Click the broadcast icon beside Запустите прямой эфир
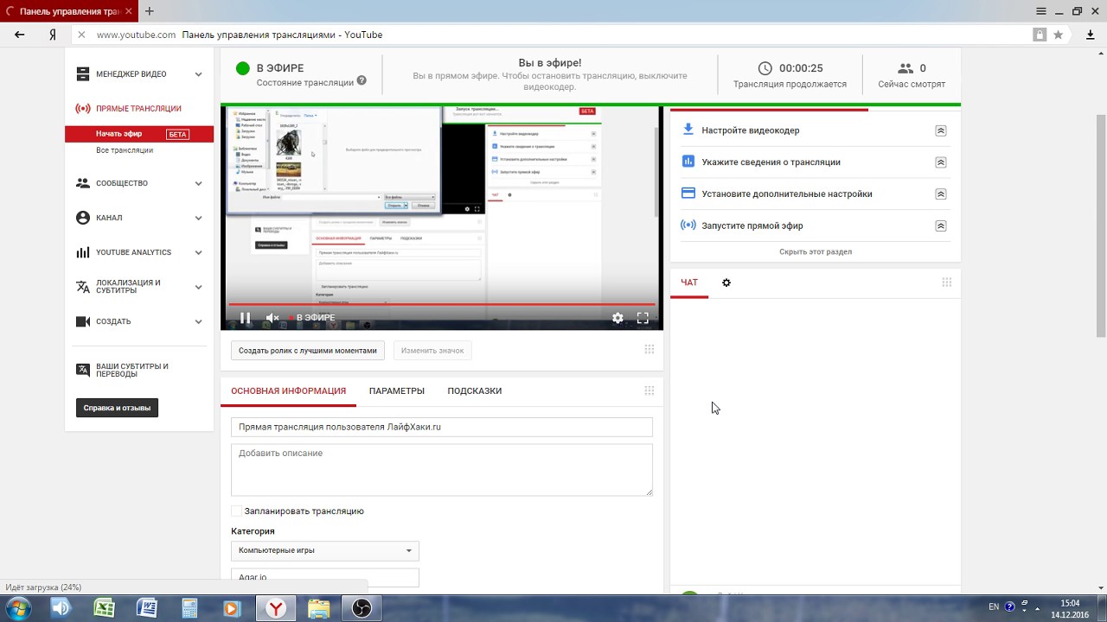 688,225
